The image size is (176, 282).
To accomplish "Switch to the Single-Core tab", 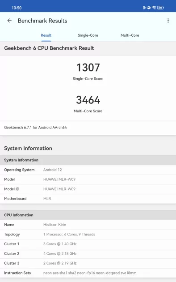I will [x=88, y=35].
